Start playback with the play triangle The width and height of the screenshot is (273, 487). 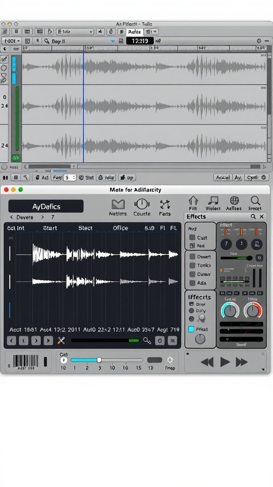tap(225, 362)
